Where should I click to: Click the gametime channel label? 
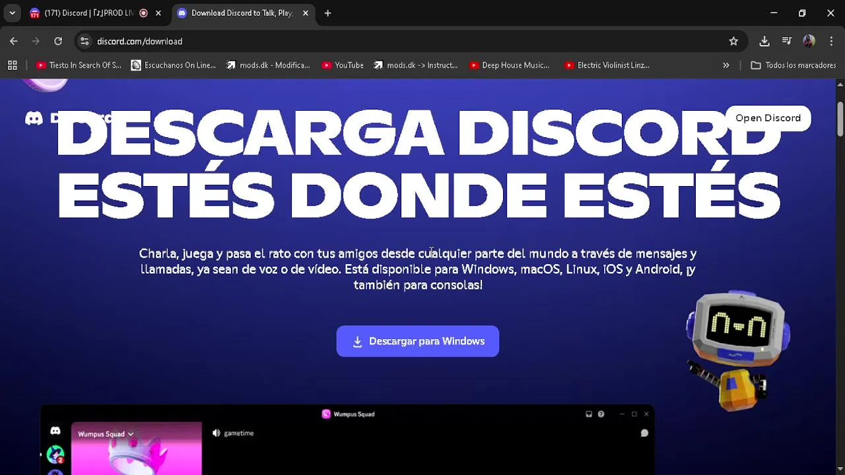coord(239,433)
